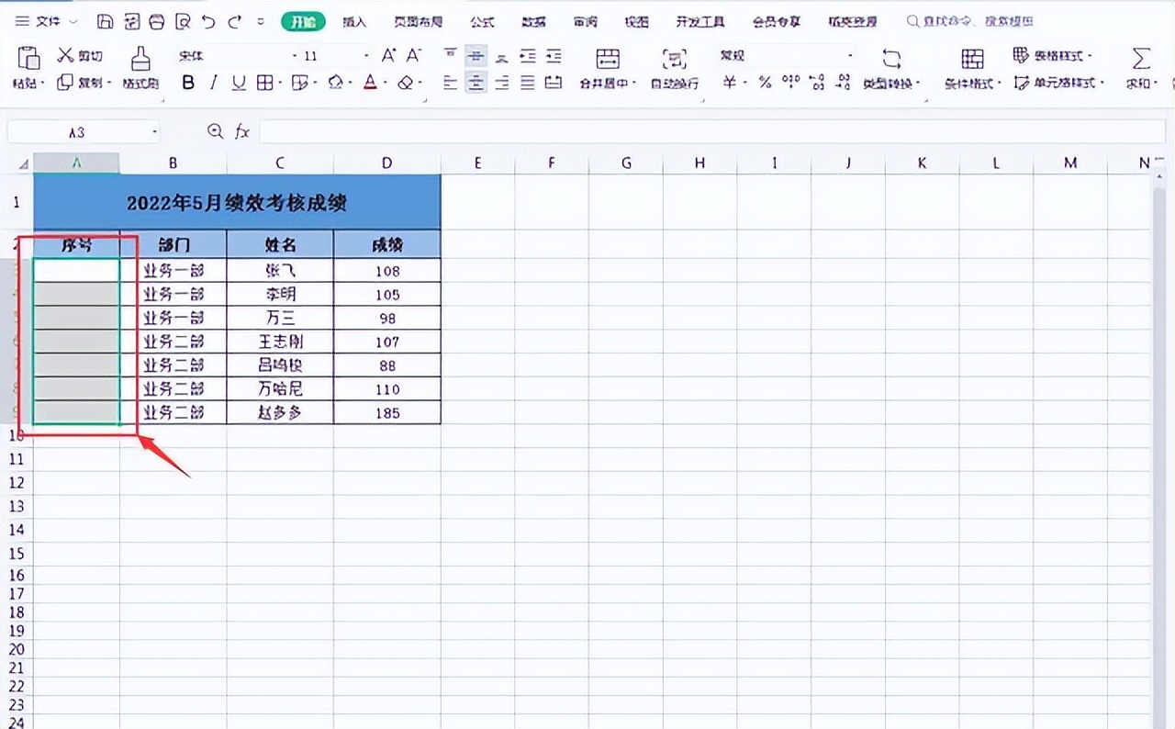Viewport: 1175px width, 729px height.
Task: Apply percent style to cells
Action: coord(765,83)
